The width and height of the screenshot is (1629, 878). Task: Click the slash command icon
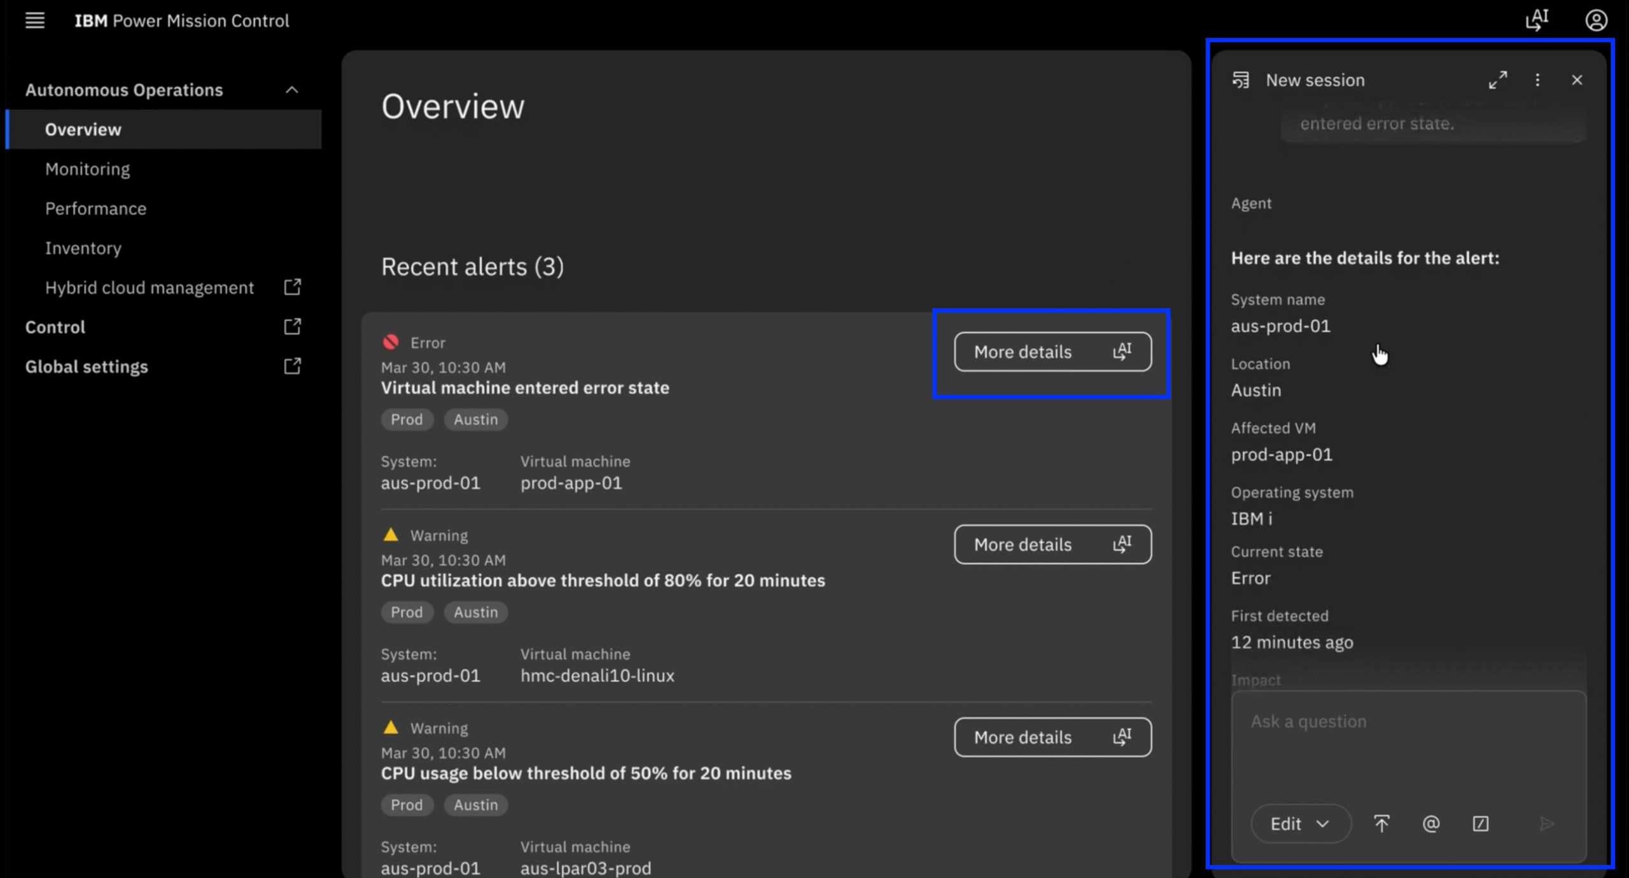(x=1481, y=823)
